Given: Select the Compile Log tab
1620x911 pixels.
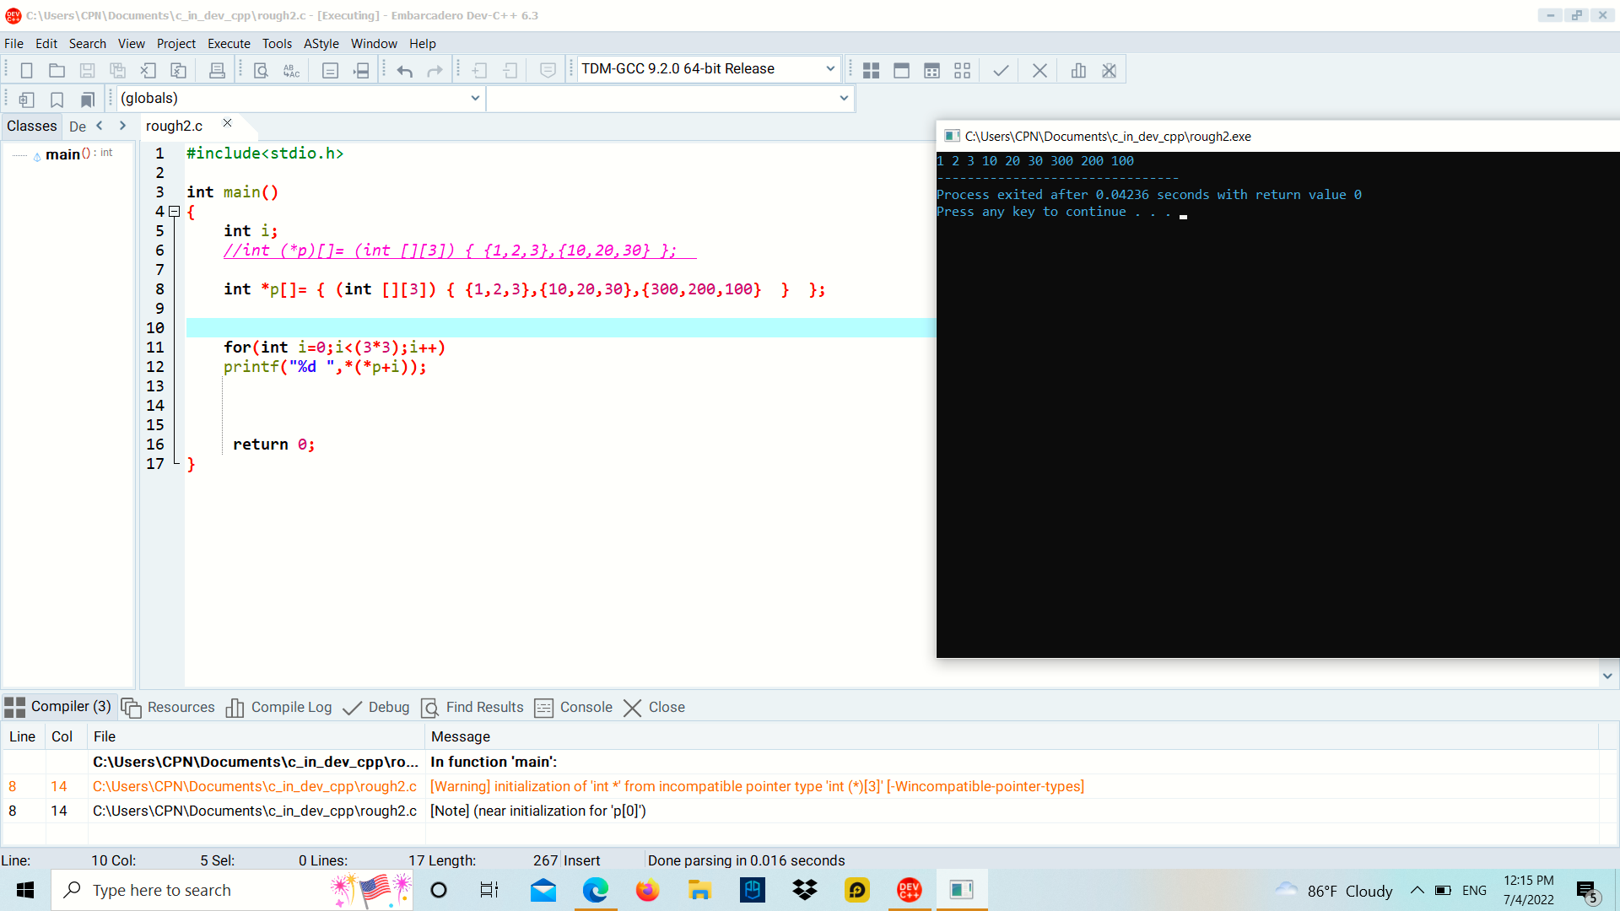Looking at the screenshot, I should [290, 706].
